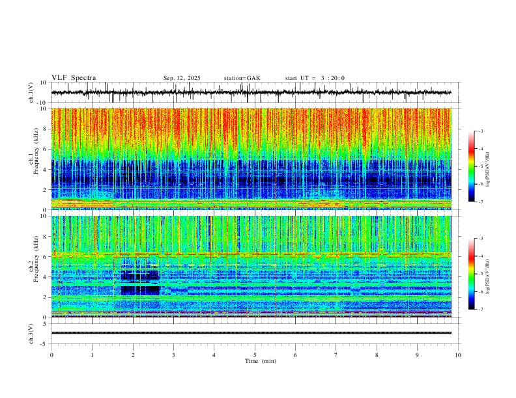This screenshot has width=516, height=398.
Task: Click the 'Time (min)' axis label
Action: 261,361
